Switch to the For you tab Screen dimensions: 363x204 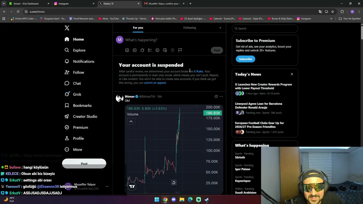coord(138,28)
